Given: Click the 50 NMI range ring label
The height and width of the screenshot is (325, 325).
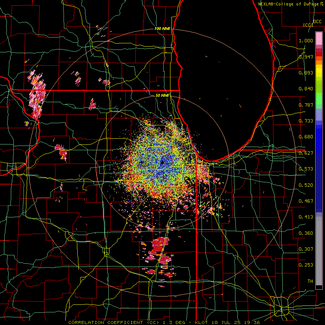Looking at the screenshot, I should (x=162, y=95).
